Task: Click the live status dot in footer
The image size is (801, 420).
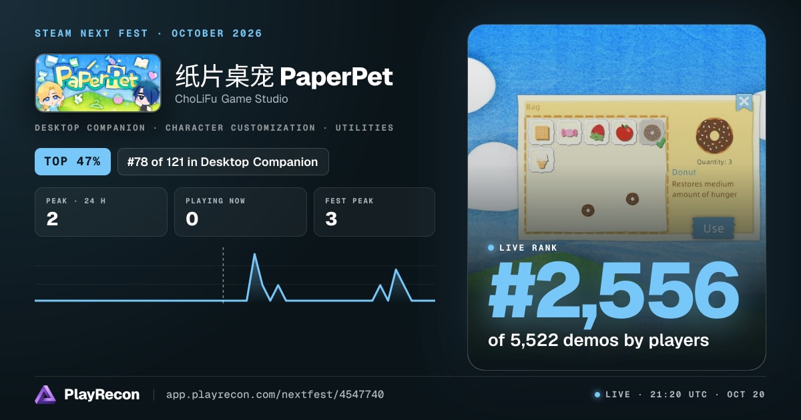Action: (x=597, y=395)
